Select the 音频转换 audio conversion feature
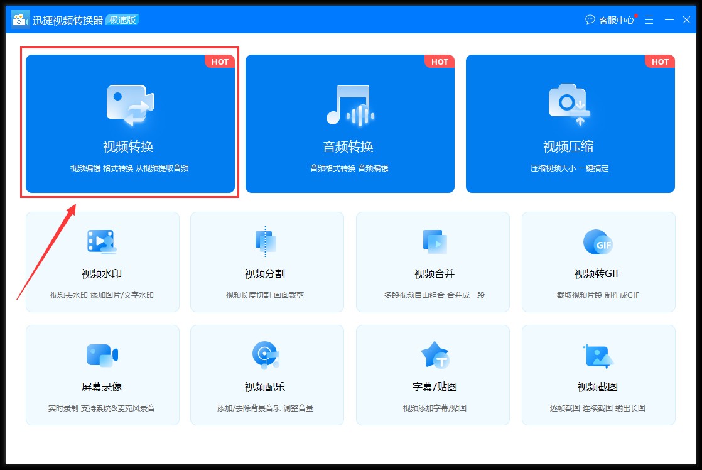702x470 pixels. pos(350,124)
